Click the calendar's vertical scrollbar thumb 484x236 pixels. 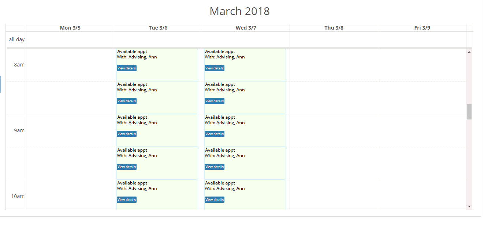coord(469,112)
